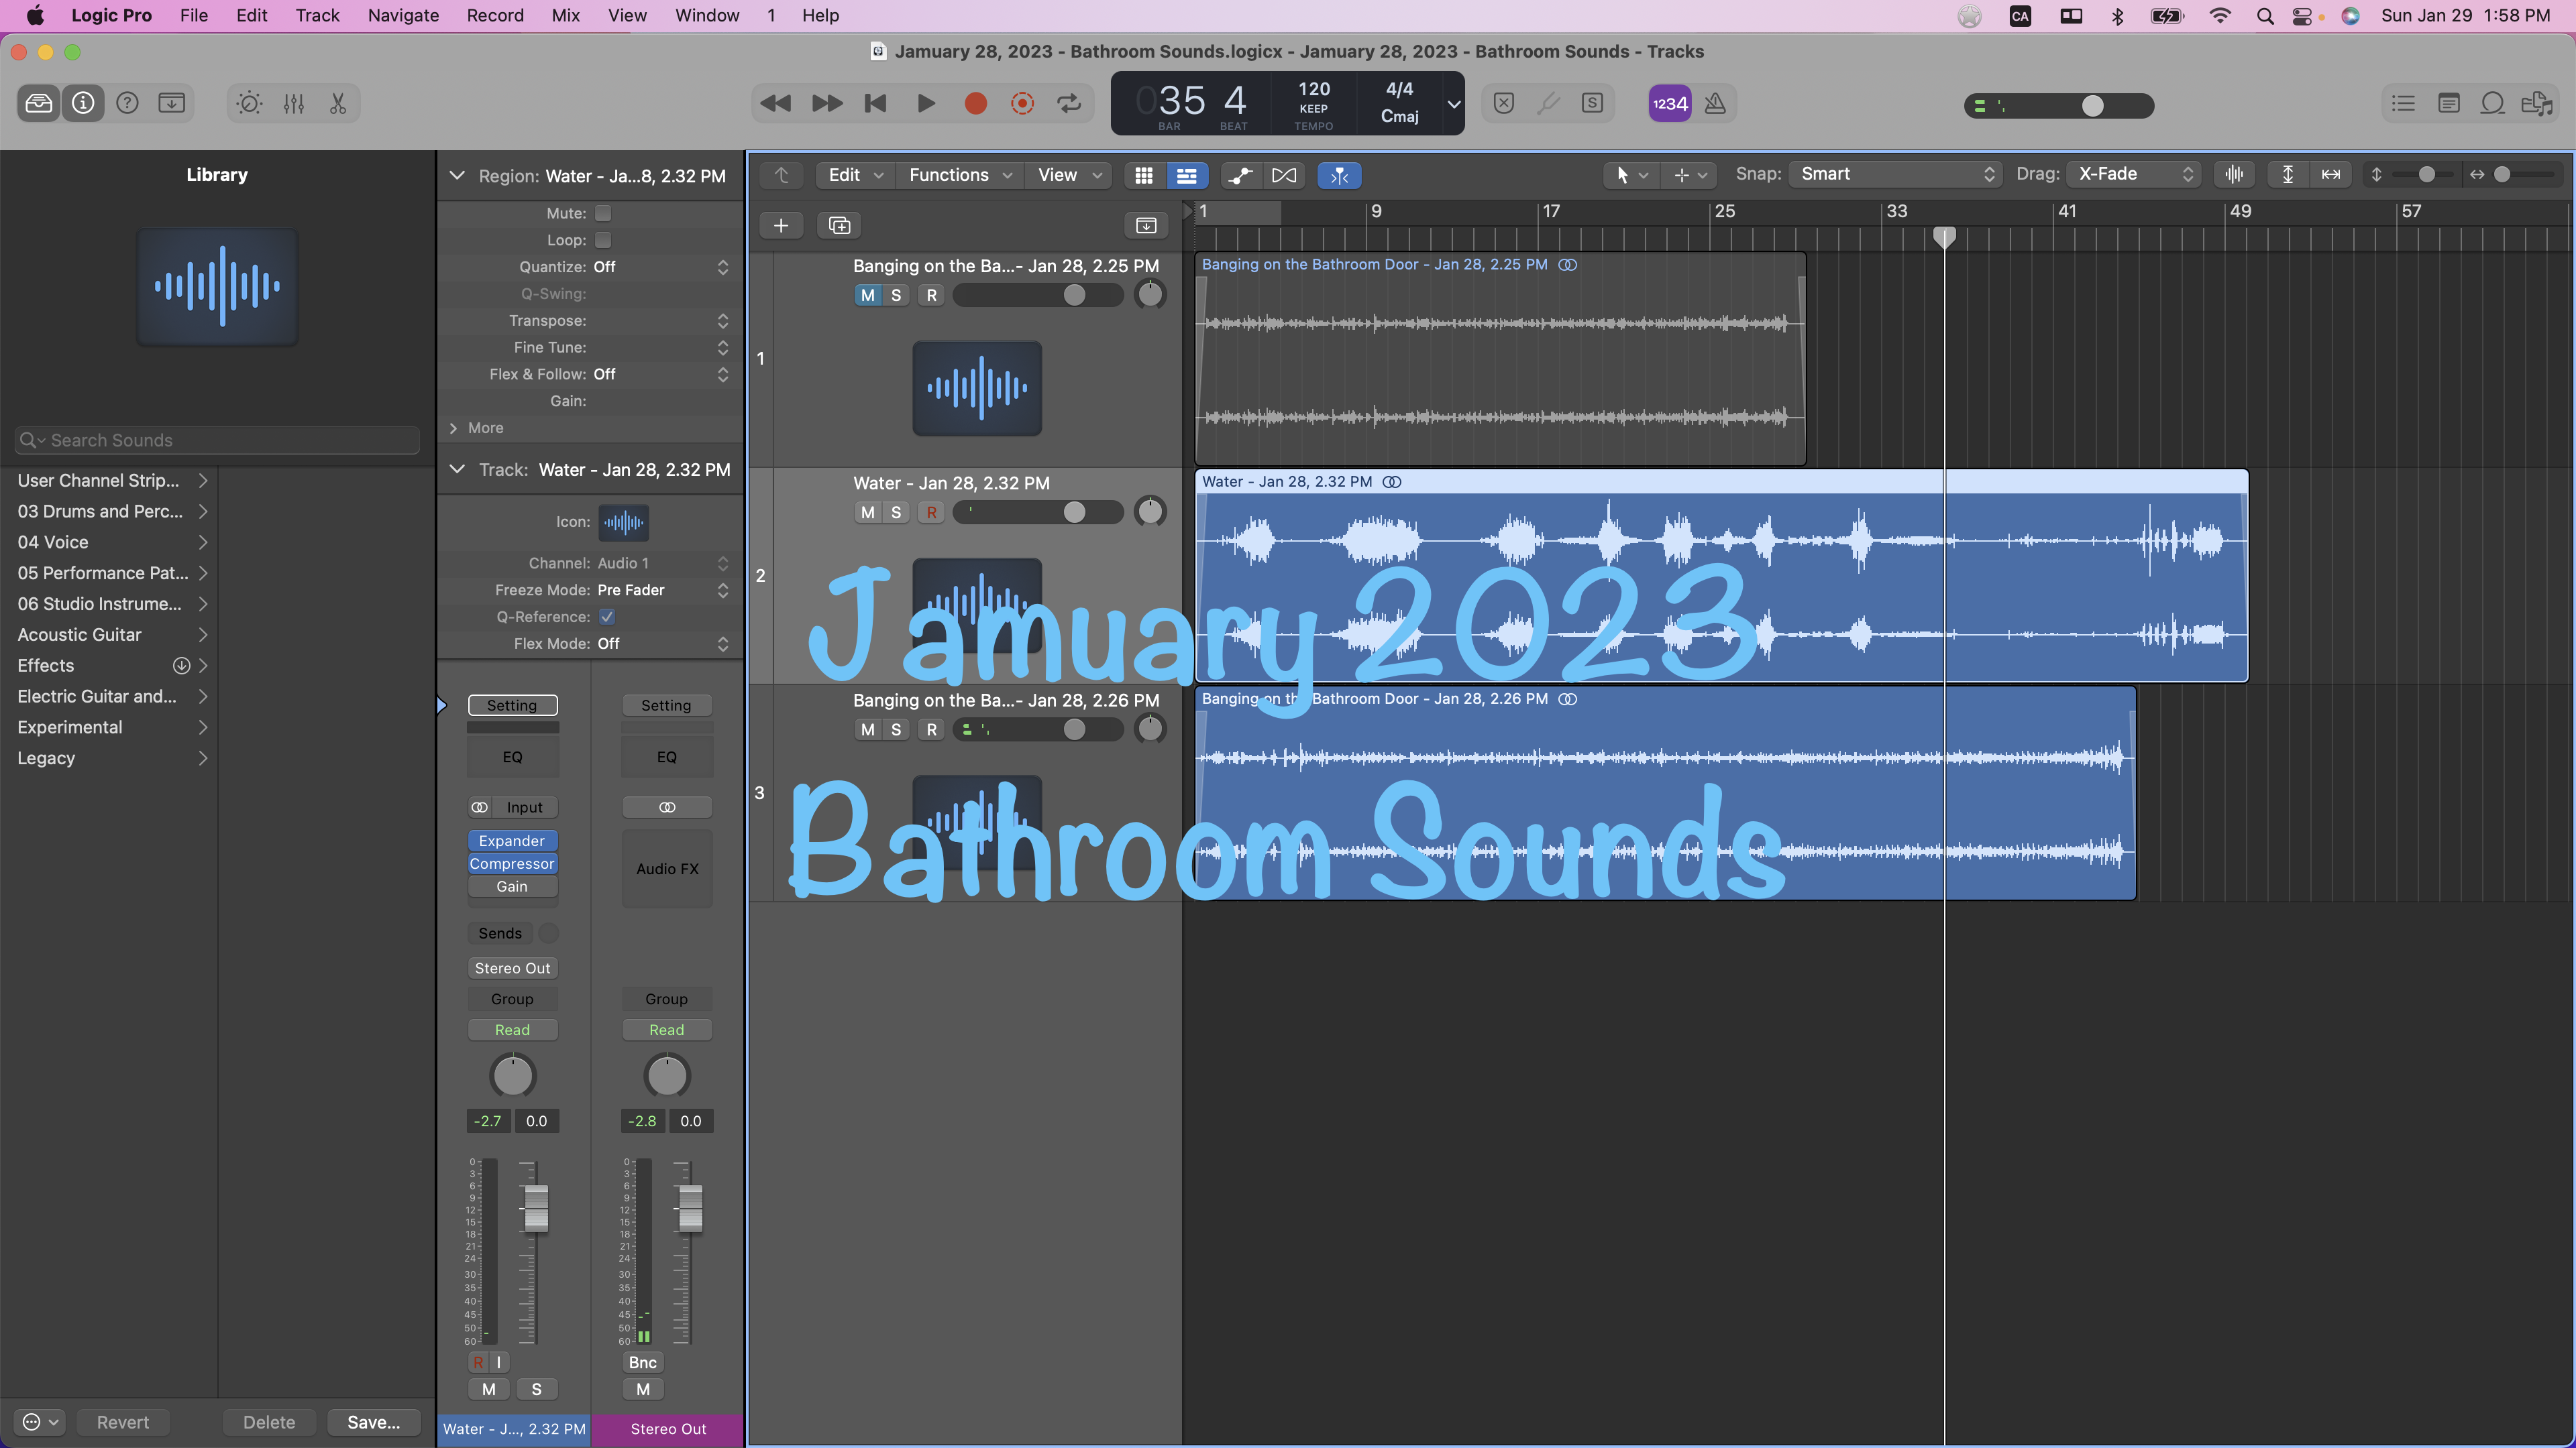Viewport: 2576px width, 1448px height.
Task: Collapse the Region inspector section
Action: [457, 176]
